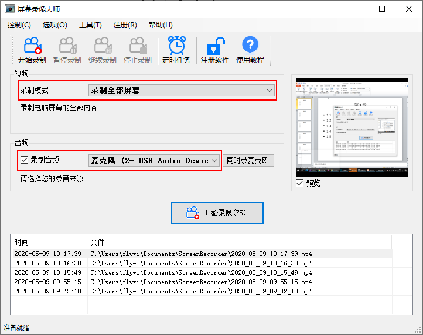Select recording 2020-05-09 09:55:15 row

coord(203,282)
